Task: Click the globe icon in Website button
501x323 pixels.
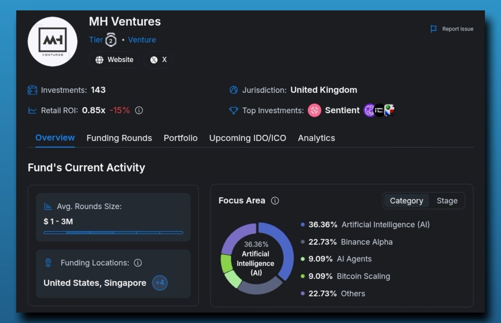Action: (x=99, y=60)
